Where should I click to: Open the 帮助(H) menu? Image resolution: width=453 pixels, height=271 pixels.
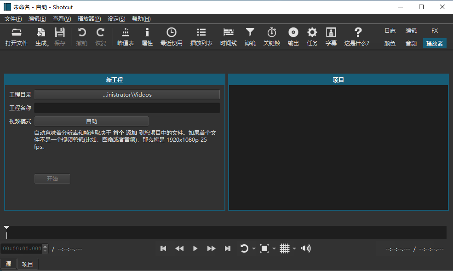[141, 19]
